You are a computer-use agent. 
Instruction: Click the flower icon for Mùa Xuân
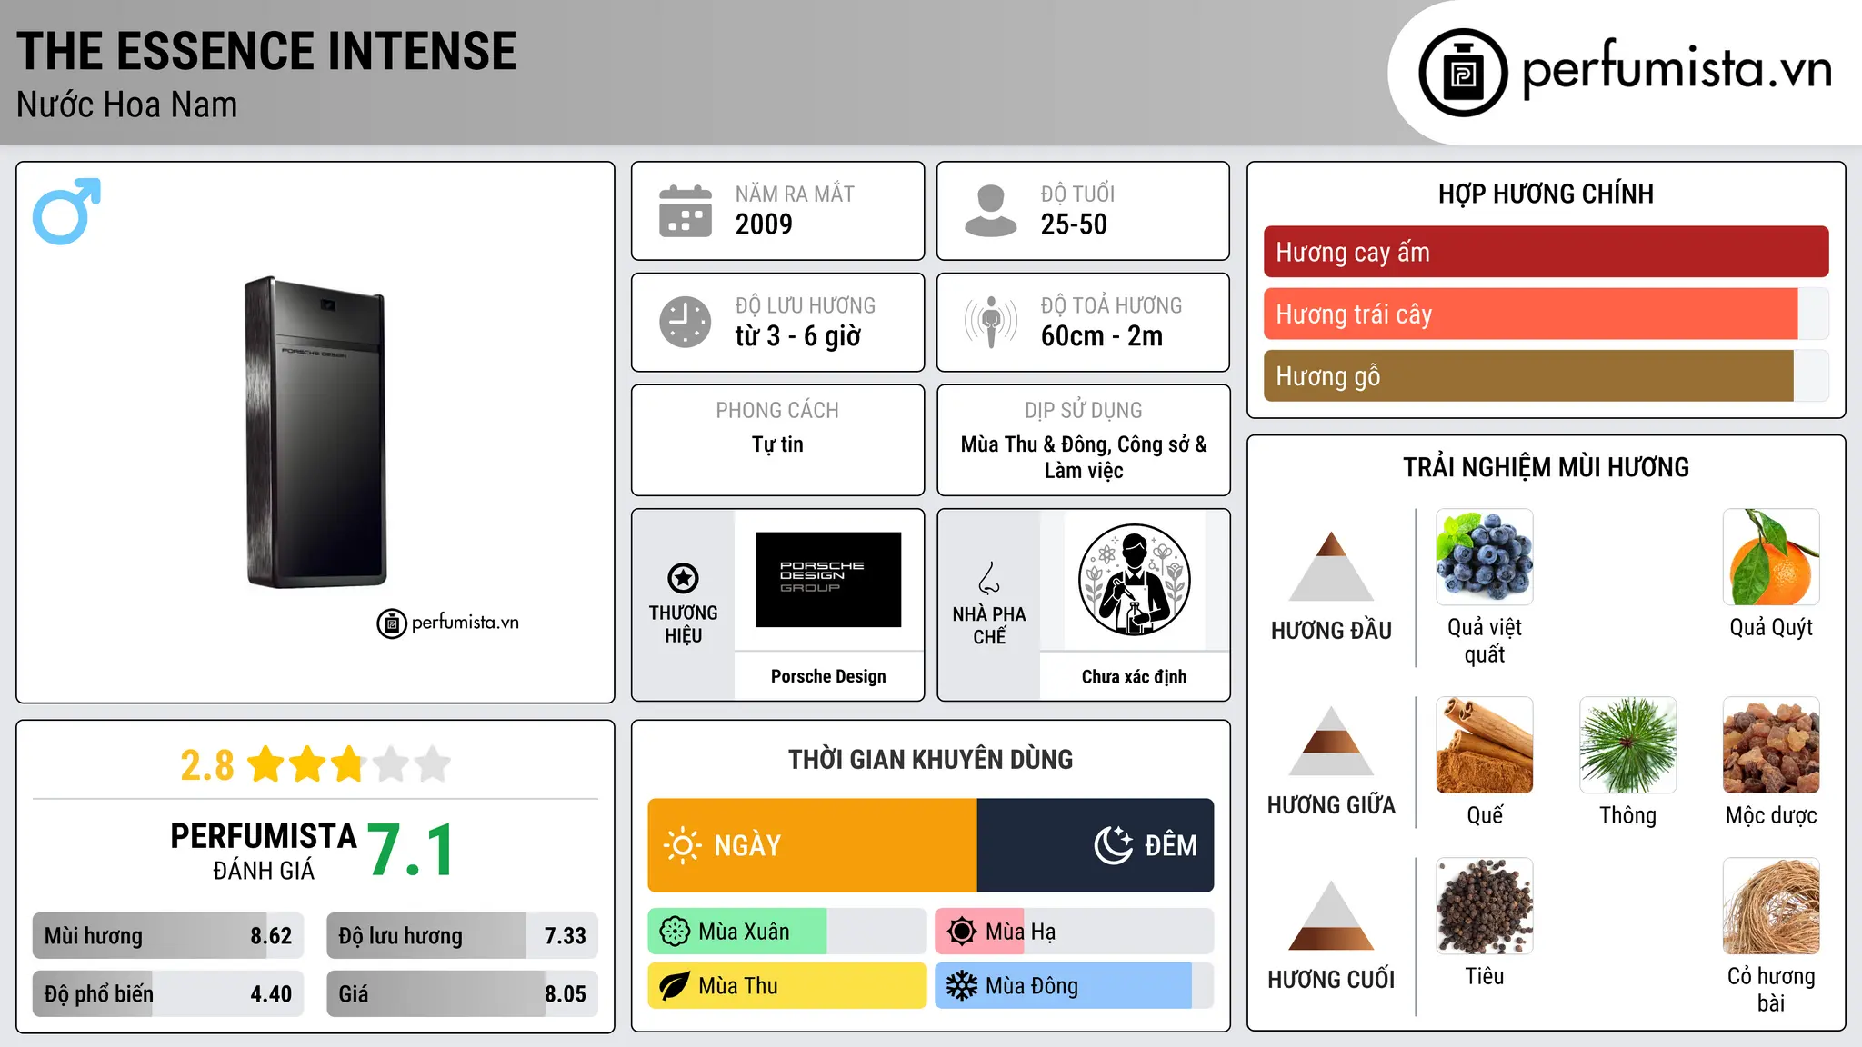click(x=675, y=932)
